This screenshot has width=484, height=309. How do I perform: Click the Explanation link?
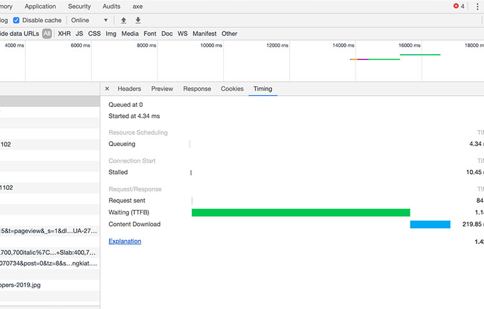point(125,241)
